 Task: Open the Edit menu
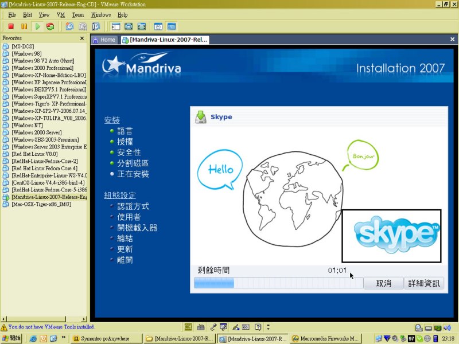pyautogui.click(x=28, y=15)
